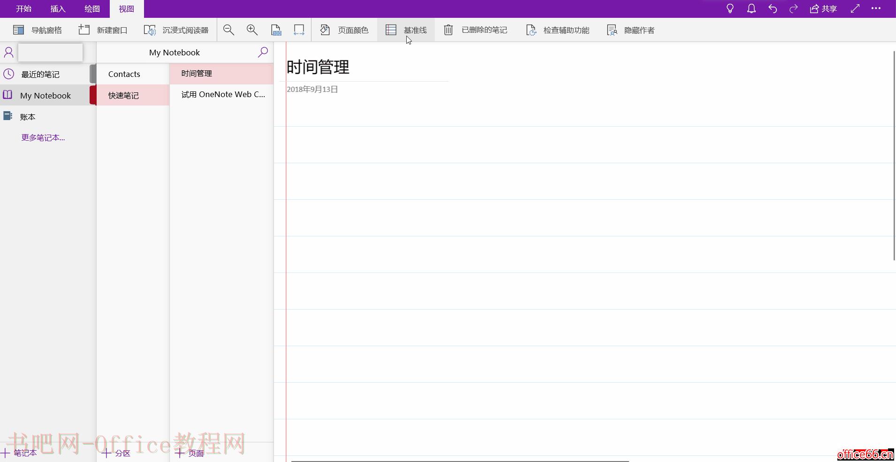Image resolution: width=896 pixels, height=462 pixels.
Task: Click the zoom out magnifier icon
Action: click(229, 30)
